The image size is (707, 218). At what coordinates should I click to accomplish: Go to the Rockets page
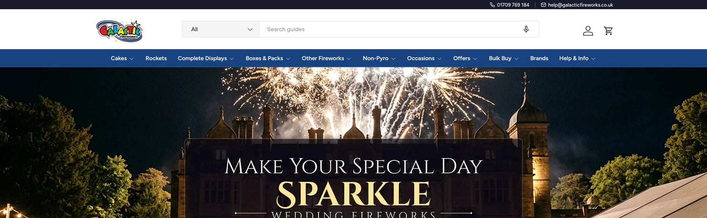click(x=156, y=58)
